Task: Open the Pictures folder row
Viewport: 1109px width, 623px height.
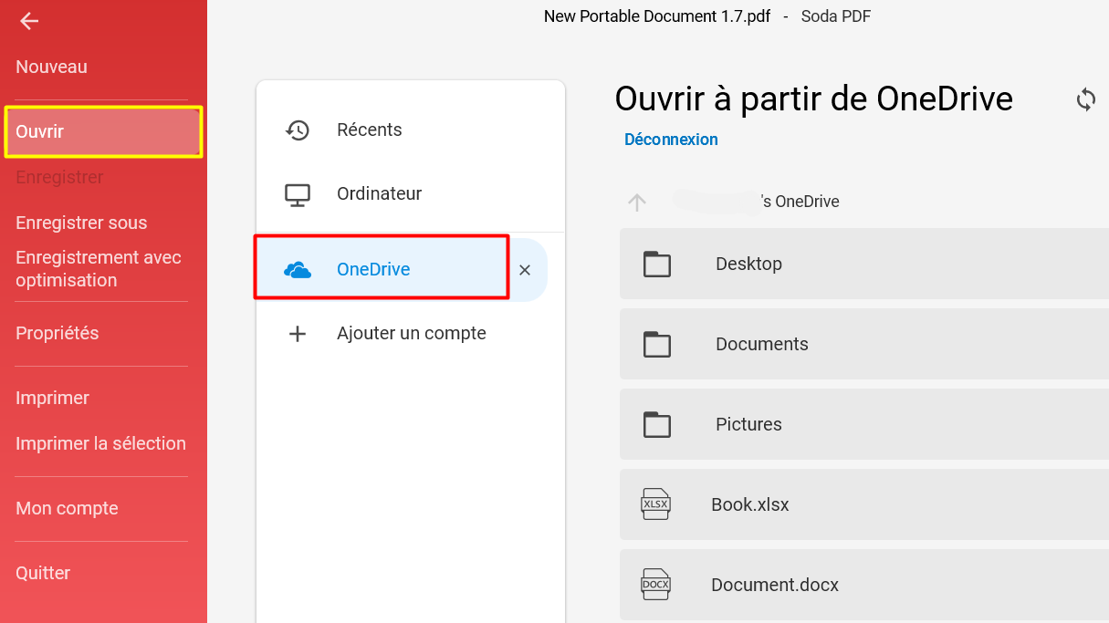Action: pyautogui.click(x=864, y=424)
